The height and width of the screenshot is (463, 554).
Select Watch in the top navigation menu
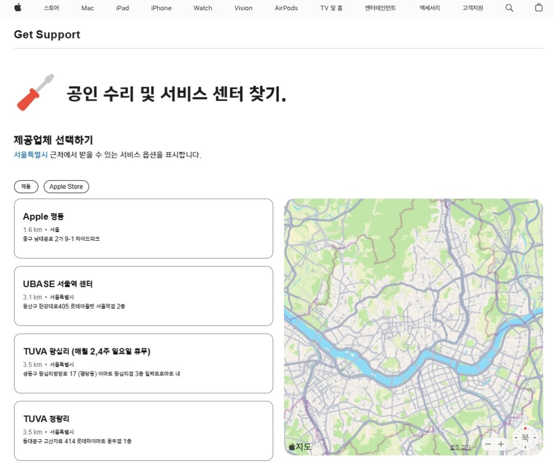click(202, 8)
